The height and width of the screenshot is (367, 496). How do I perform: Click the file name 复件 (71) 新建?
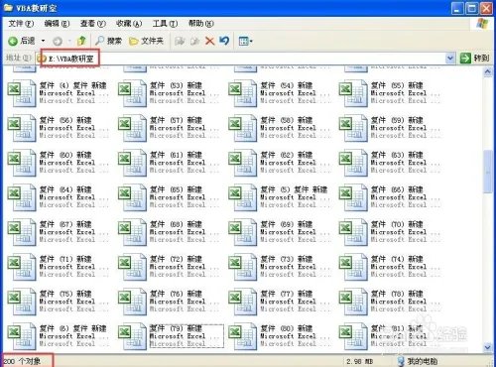65,259
